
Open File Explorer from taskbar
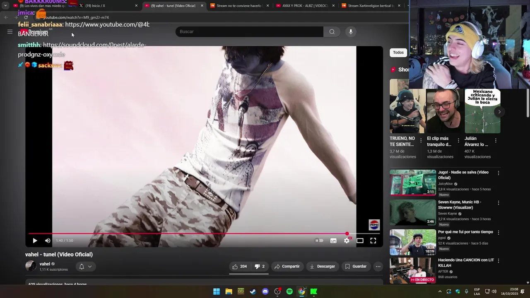(x=229, y=291)
